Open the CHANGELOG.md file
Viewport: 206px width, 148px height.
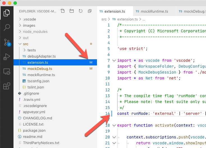click(x=55, y=118)
